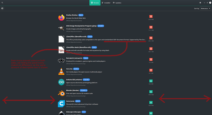Screen dimensions: 212x115
Task: Click 'Free and open source 3D creation suite'
Action: (79, 93)
